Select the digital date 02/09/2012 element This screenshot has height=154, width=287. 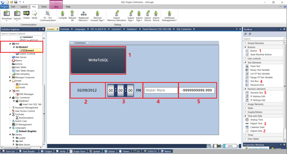click(x=87, y=90)
